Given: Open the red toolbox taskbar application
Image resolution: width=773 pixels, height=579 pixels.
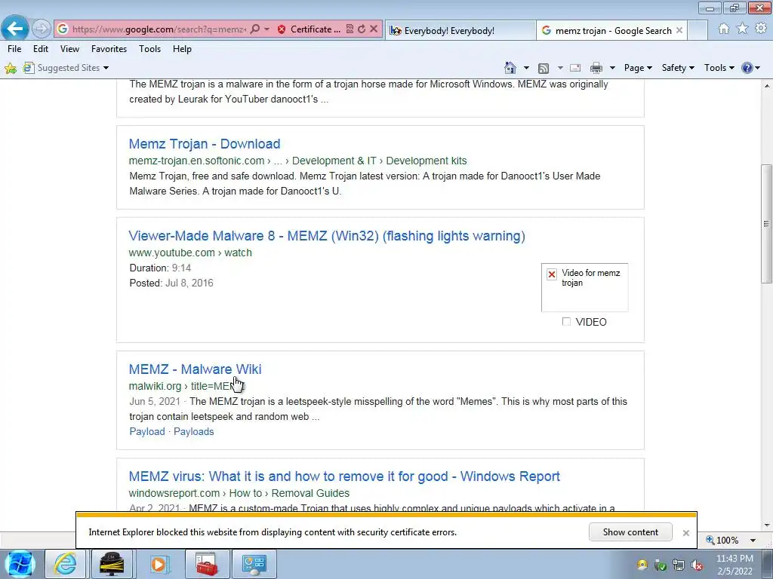Looking at the screenshot, I should pos(206,564).
